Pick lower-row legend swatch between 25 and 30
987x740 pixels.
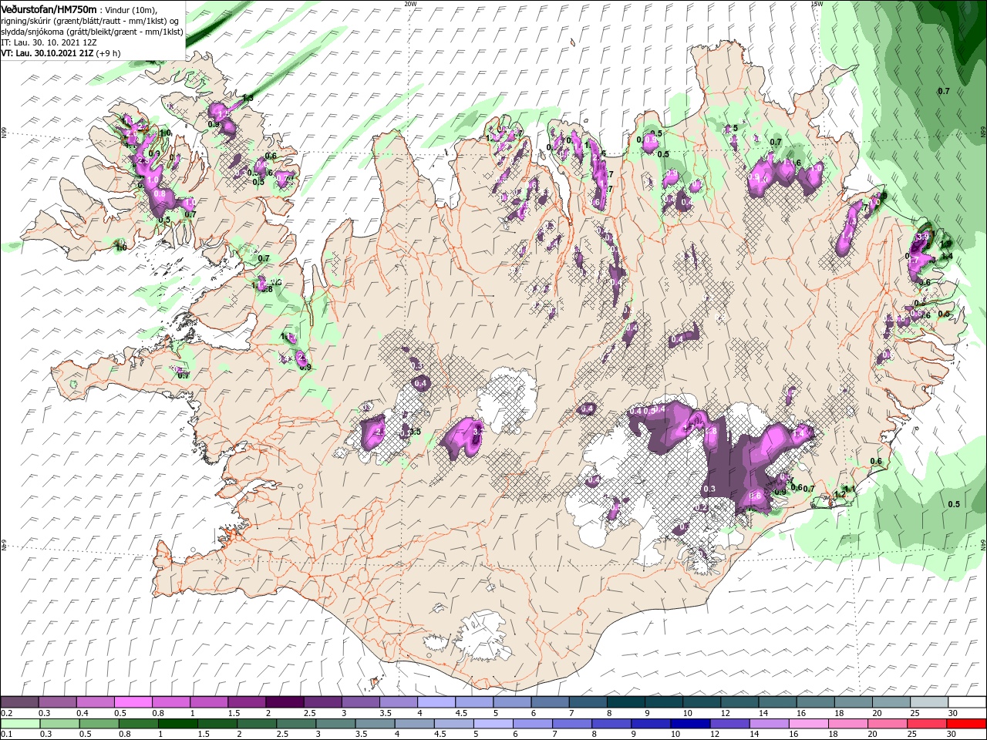pyautogui.click(x=926, y=724)
